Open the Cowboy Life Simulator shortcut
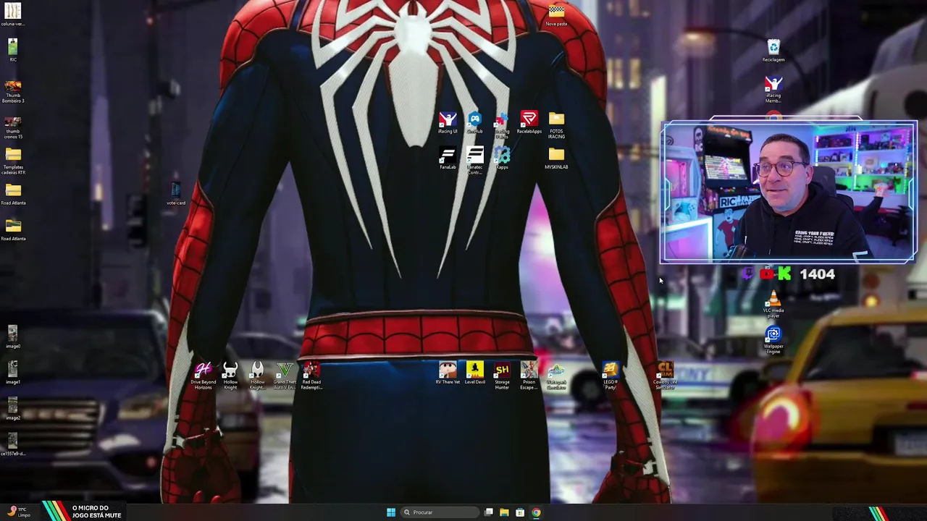The height and width of the screenshot is (521, 927). click(665, 376)
